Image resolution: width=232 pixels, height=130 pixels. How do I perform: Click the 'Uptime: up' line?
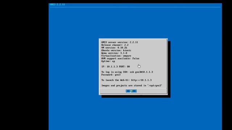108,61
